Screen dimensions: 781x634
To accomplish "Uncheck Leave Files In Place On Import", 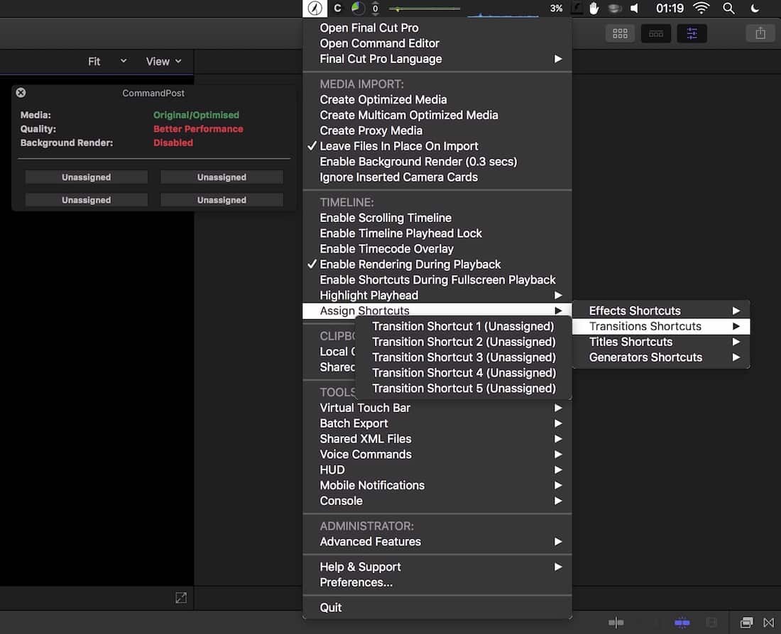I will [437, 146].
